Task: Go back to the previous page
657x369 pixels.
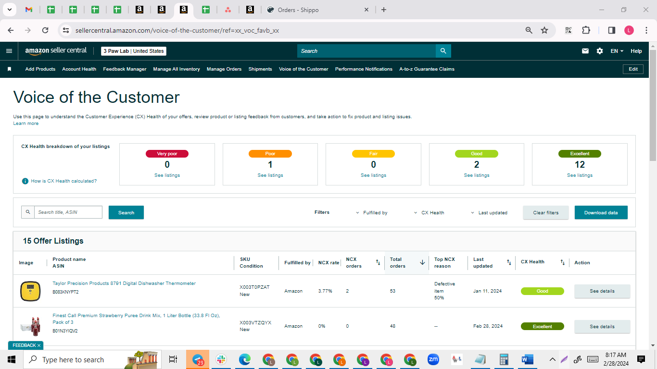Action: 11,30
